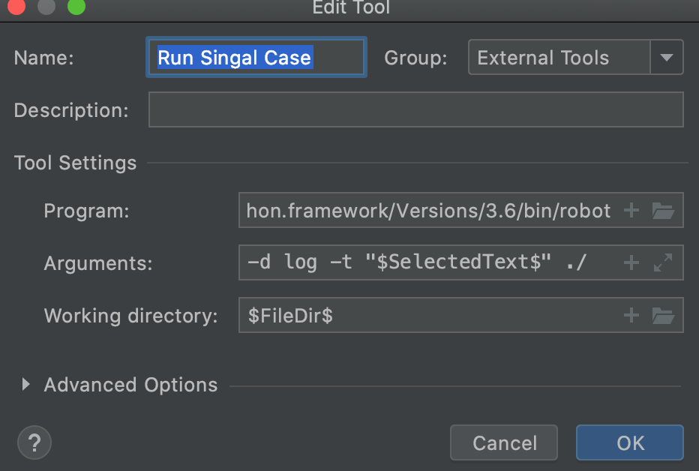
Task: Insert macro in Working directory via plus icon
Action: (x=631, y=316)
